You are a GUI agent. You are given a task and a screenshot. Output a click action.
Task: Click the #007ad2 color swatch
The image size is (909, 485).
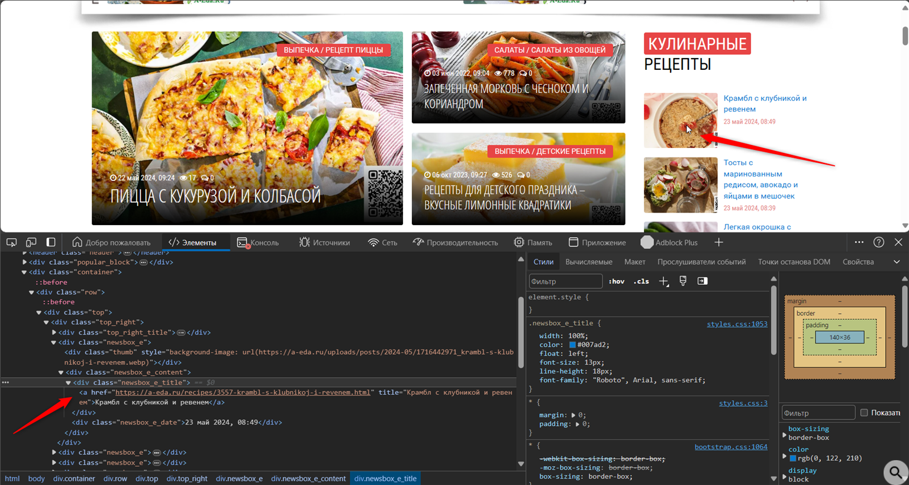(x=572, y=345)
